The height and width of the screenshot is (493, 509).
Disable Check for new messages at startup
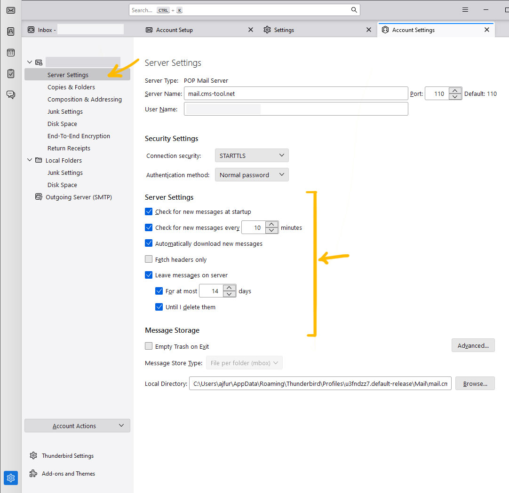point(149,211)
